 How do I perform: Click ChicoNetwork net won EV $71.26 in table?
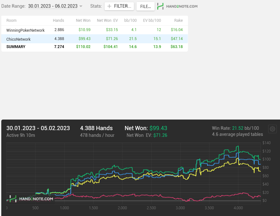pyautogui.click(x=112, y=39)
